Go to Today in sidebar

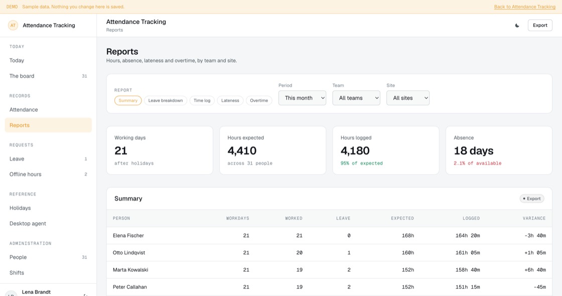(x=48, y=61)
